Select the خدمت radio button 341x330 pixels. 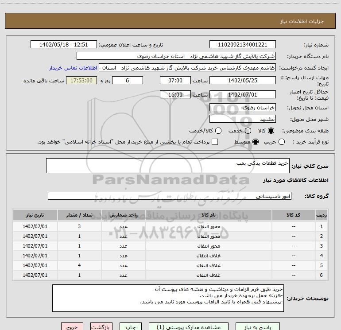click(x=248, y=131)
